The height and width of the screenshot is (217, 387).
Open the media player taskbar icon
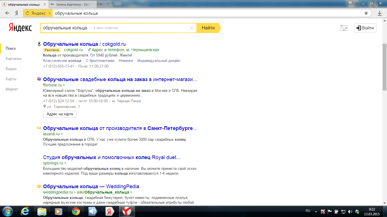pyautogui.click(x=58, y=211)
